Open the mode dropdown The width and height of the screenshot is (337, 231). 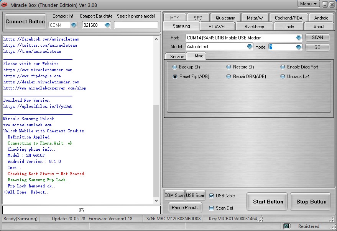(299, 47)
